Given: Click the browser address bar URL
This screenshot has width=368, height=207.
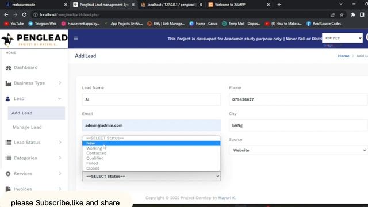Looking at the screenshot, I should tap(69, 14).
